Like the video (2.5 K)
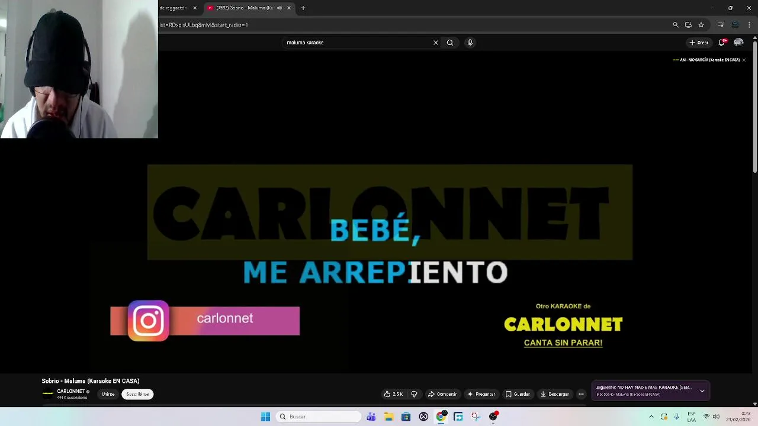 pyautogui.click(x=393, y=394)
